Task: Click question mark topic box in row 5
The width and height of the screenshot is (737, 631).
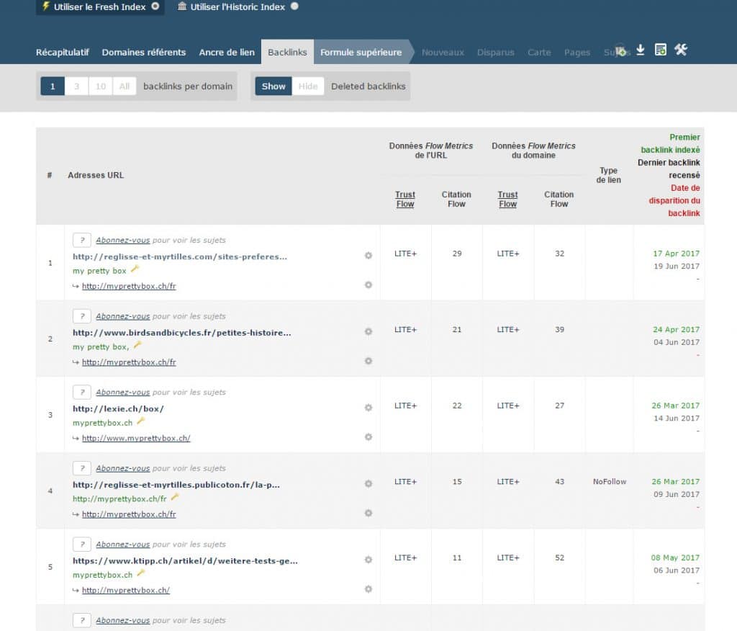Action: (x=82, y=545)
